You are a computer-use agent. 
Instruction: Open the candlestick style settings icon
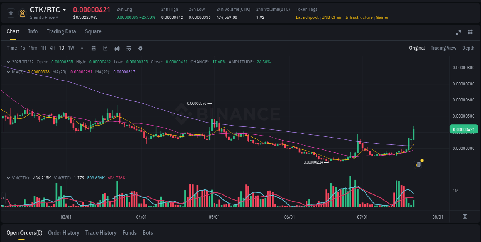coord(117,48)
